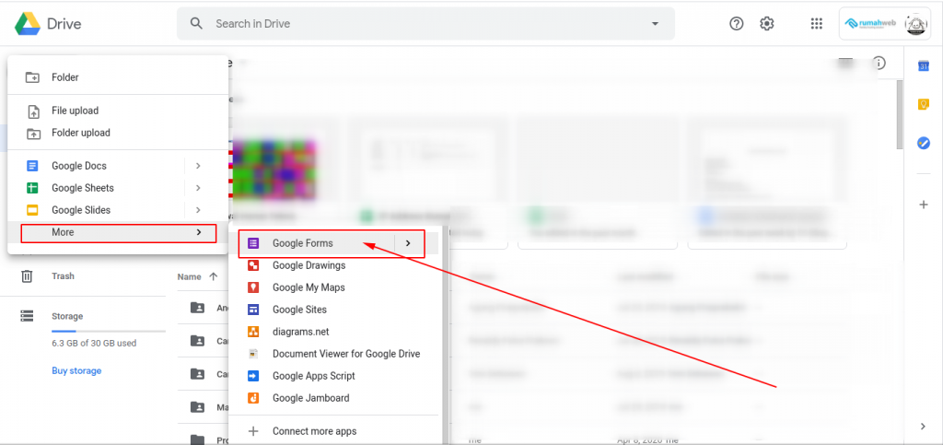Screen dimensions: 943x445
Task: Click the blue Google Docs icon
Action: click(32, 166)
